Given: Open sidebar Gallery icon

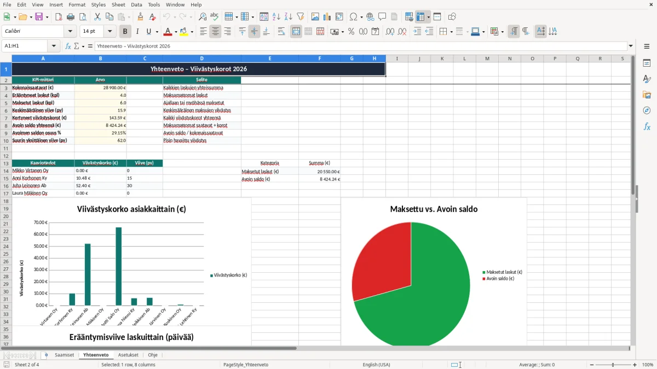Looking at the screenshot, I should click(647, 95).
